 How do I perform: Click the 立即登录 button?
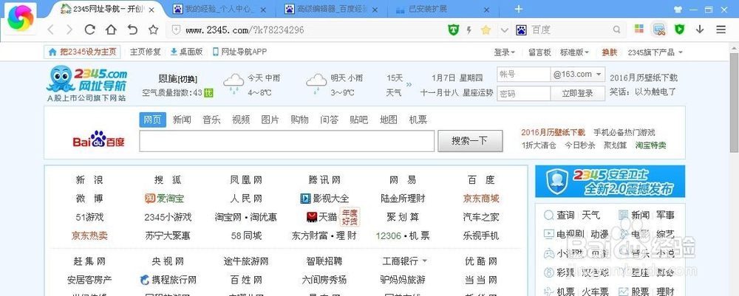point(578,93)
